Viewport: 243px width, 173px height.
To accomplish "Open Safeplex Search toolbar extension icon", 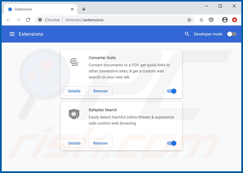I will (211, 20).
